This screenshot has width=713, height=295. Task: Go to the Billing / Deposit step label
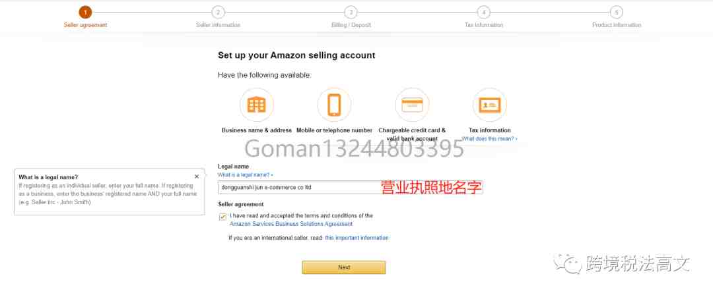(351, 25)
